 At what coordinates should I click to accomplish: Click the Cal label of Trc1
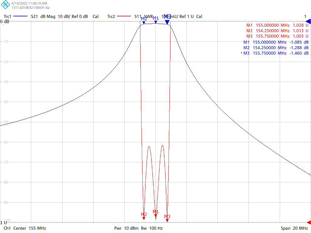[x=96, y=16]
